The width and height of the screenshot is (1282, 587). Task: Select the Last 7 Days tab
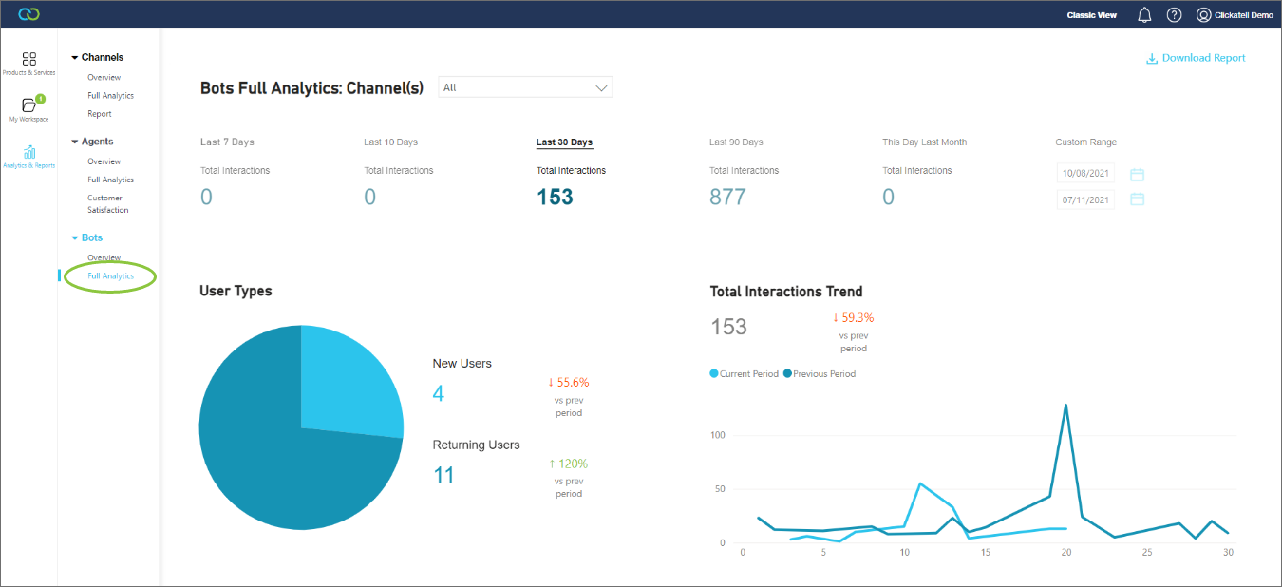click(227, 142)
